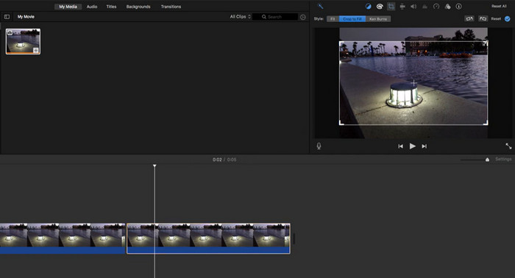The image size is (515, 278).
Task: Open the All Clips filter dropdown
Action: (240, 17)
